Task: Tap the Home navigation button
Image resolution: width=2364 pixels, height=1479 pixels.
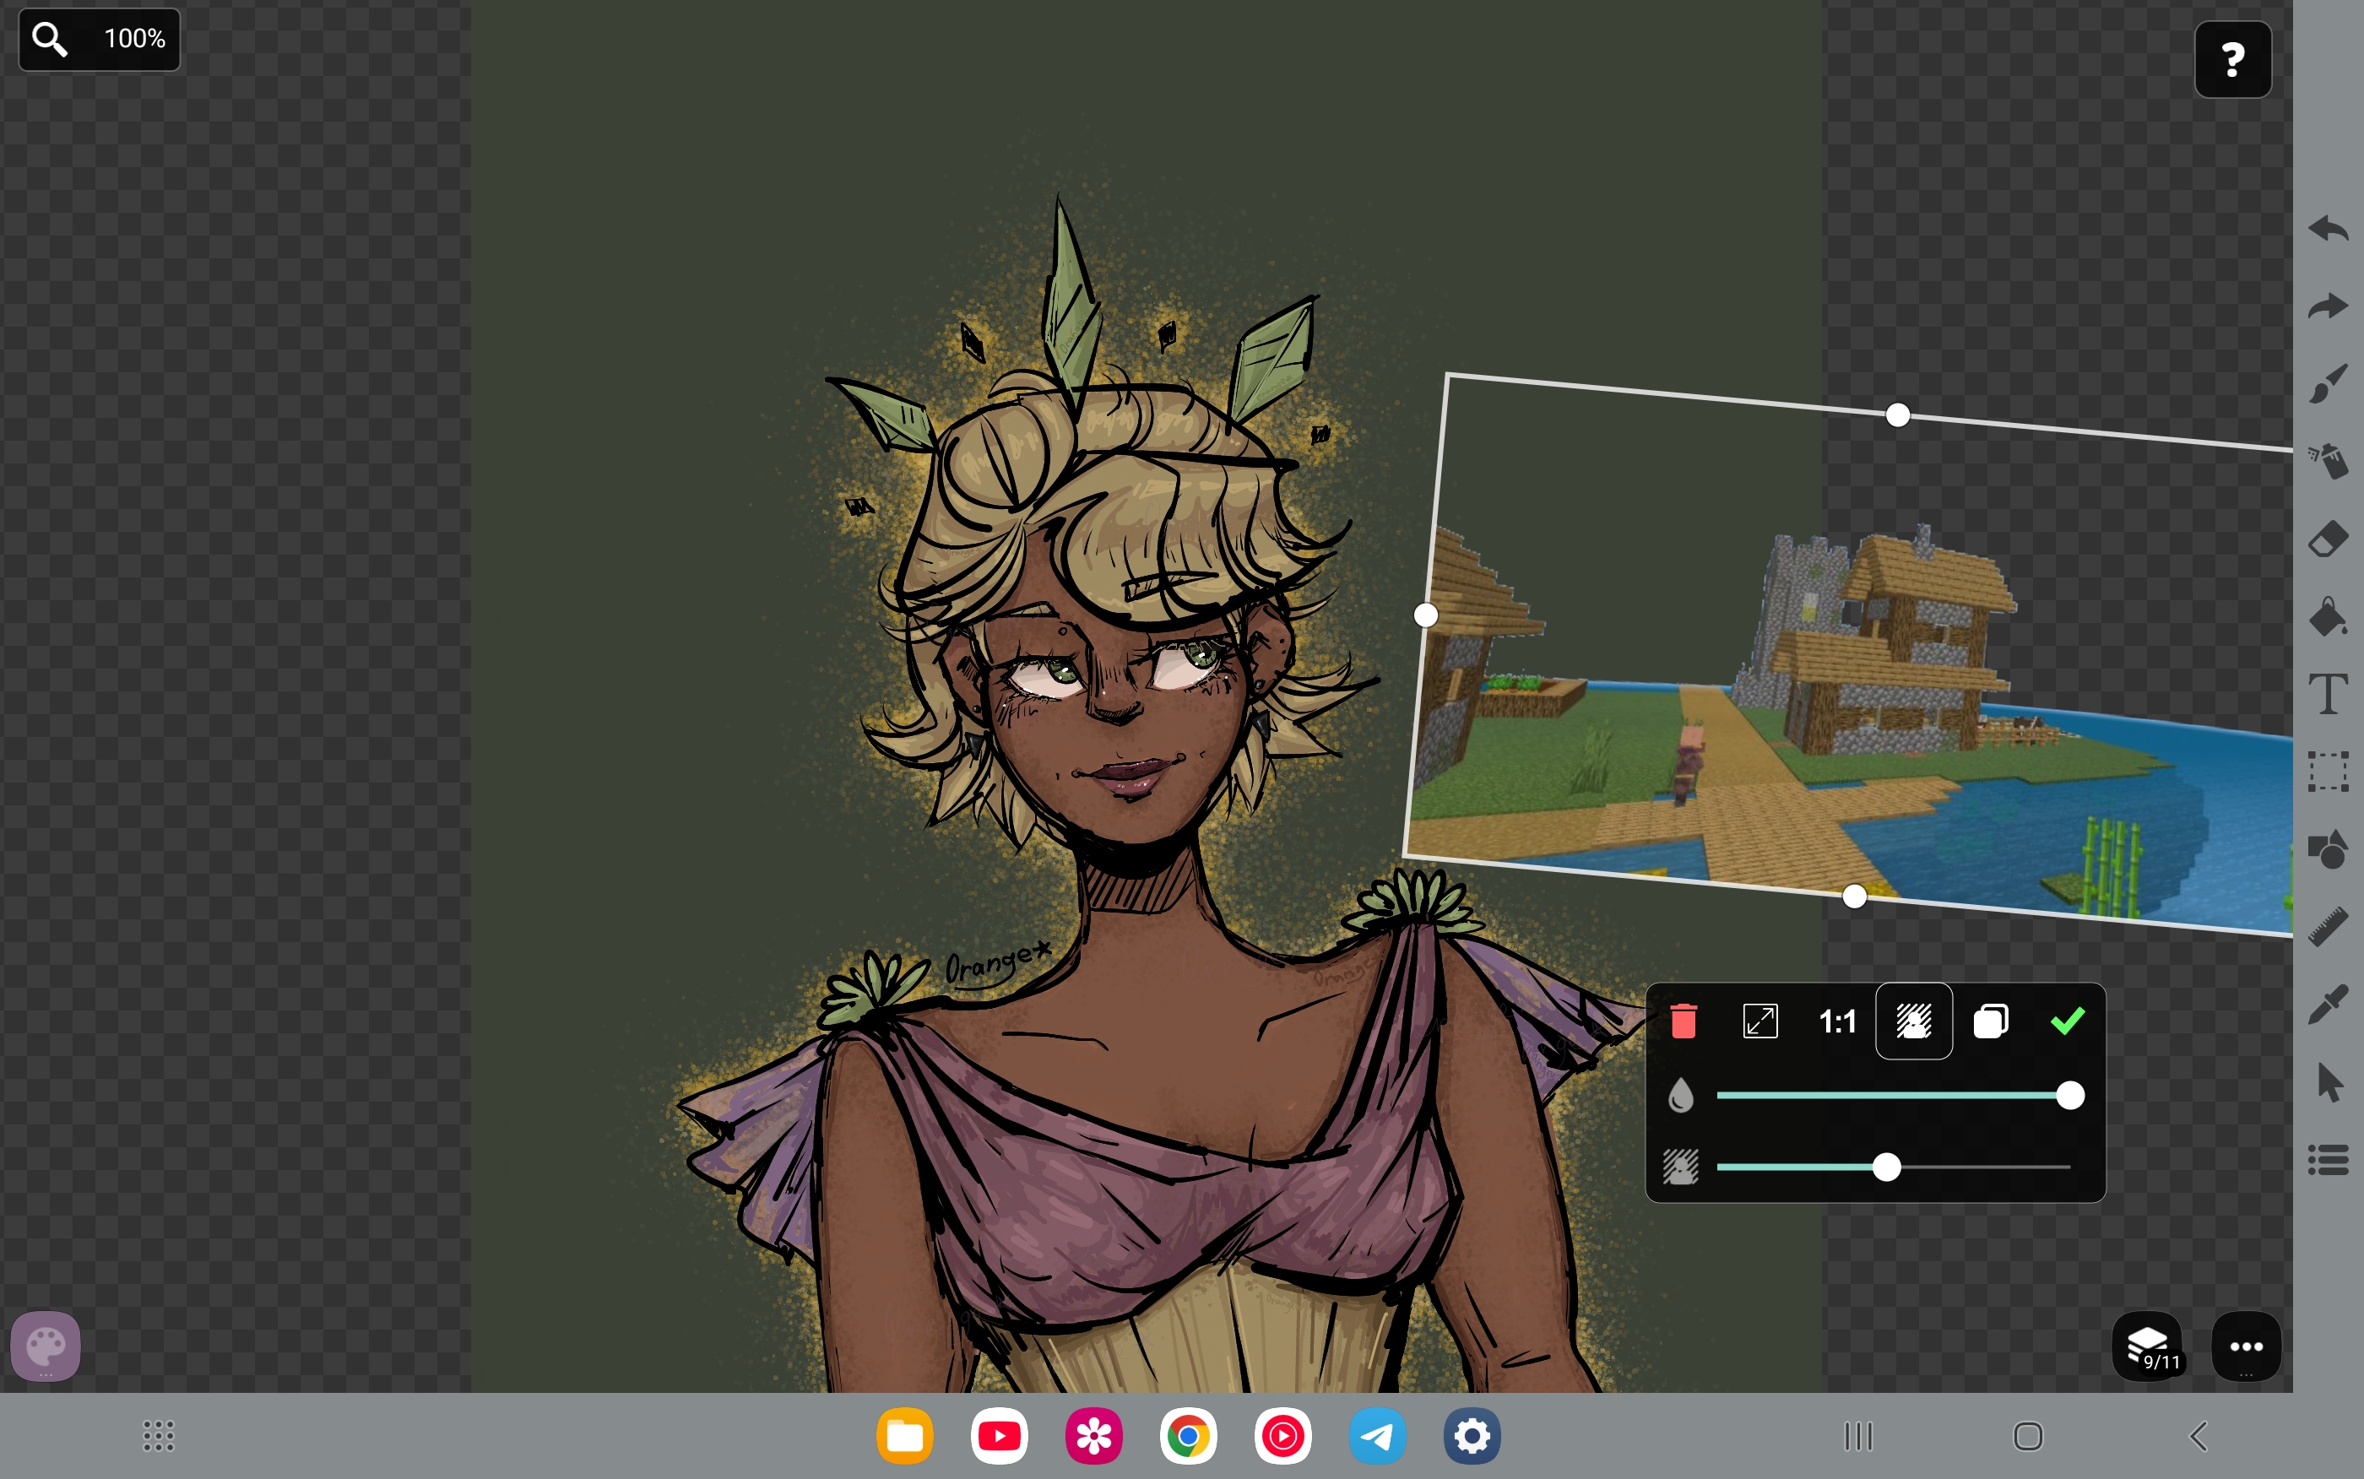Action: pyautogui.click(x=2027, y=1436)
